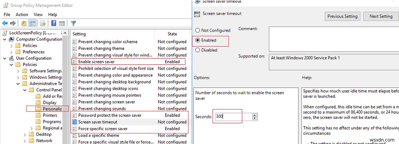Click the Up One Level folder icon
Screen dimensions: 399x144
tap(24, 23)
